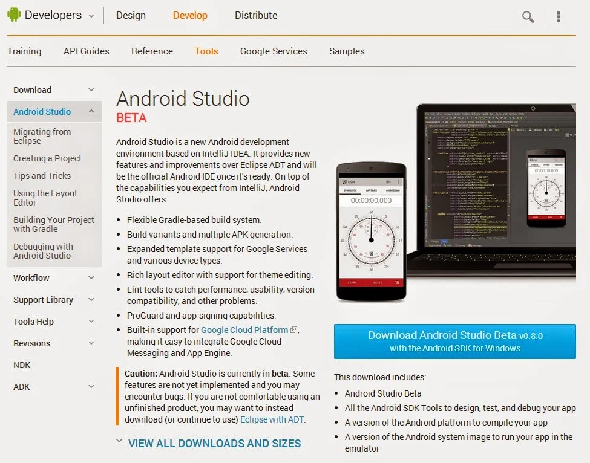
Task: Open the Training section
Action: pos(24,51)
